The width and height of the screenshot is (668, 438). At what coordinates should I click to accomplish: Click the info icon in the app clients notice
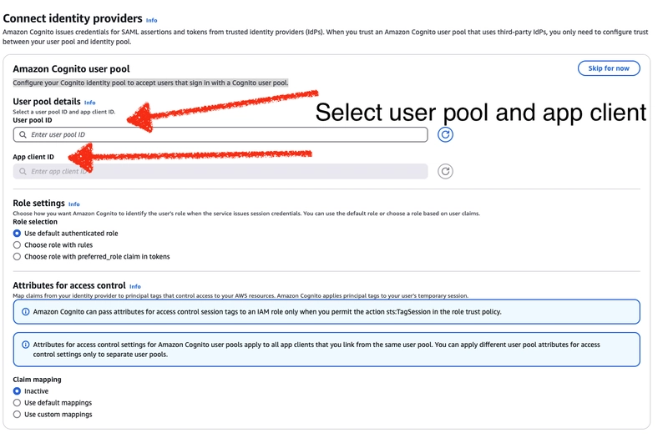pyautogui.click(x=26, y=345)
